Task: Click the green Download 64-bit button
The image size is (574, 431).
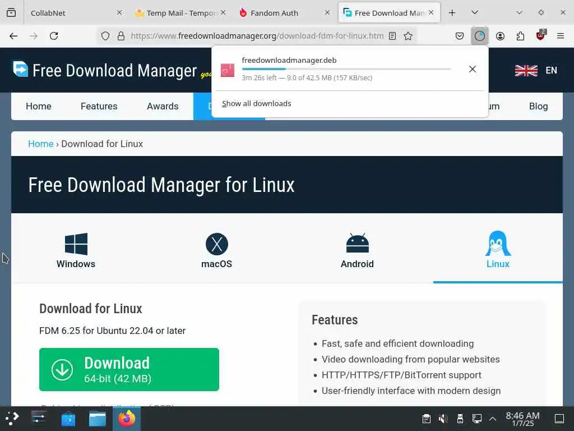Action: 129,369
